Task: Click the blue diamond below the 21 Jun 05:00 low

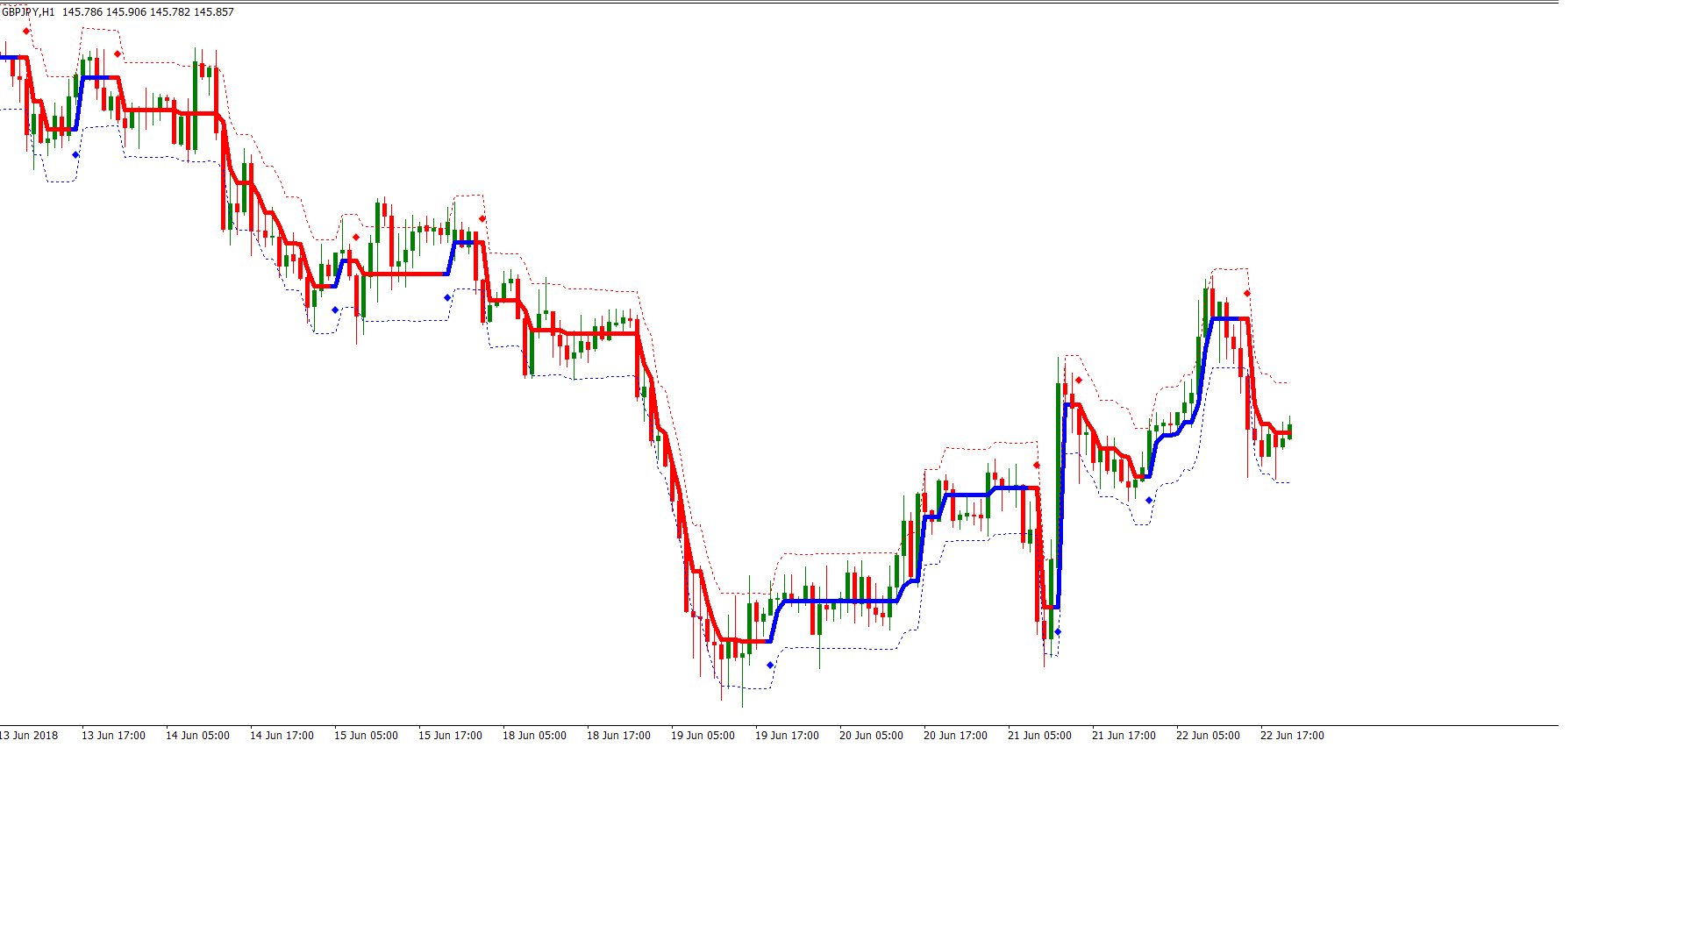Action: click(1058, 632)
